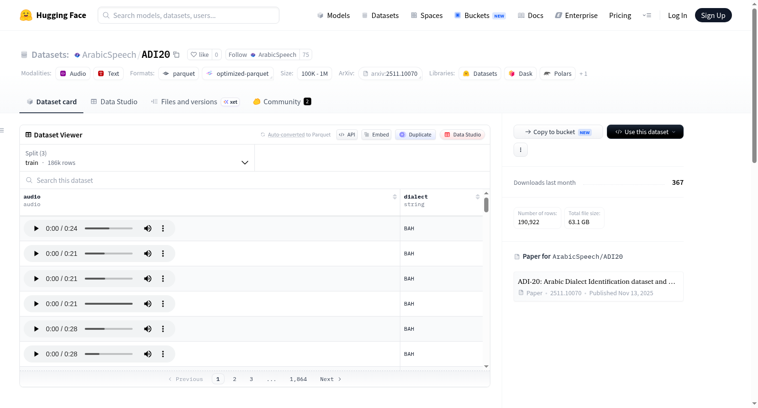The width and height of the screenshot is (758, 408).
Task: Seek within the 0:24 audio clip slider
Action: pyautogui.click(x=108, y=228)
